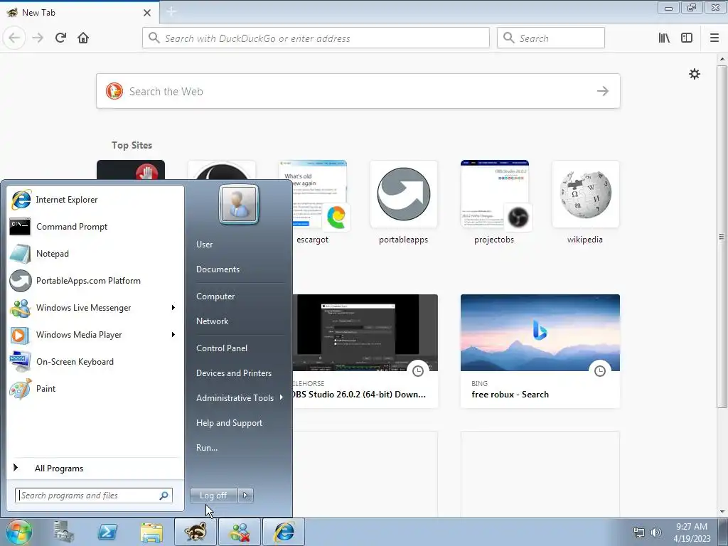Open Documents from Start menu

(218, 269)
